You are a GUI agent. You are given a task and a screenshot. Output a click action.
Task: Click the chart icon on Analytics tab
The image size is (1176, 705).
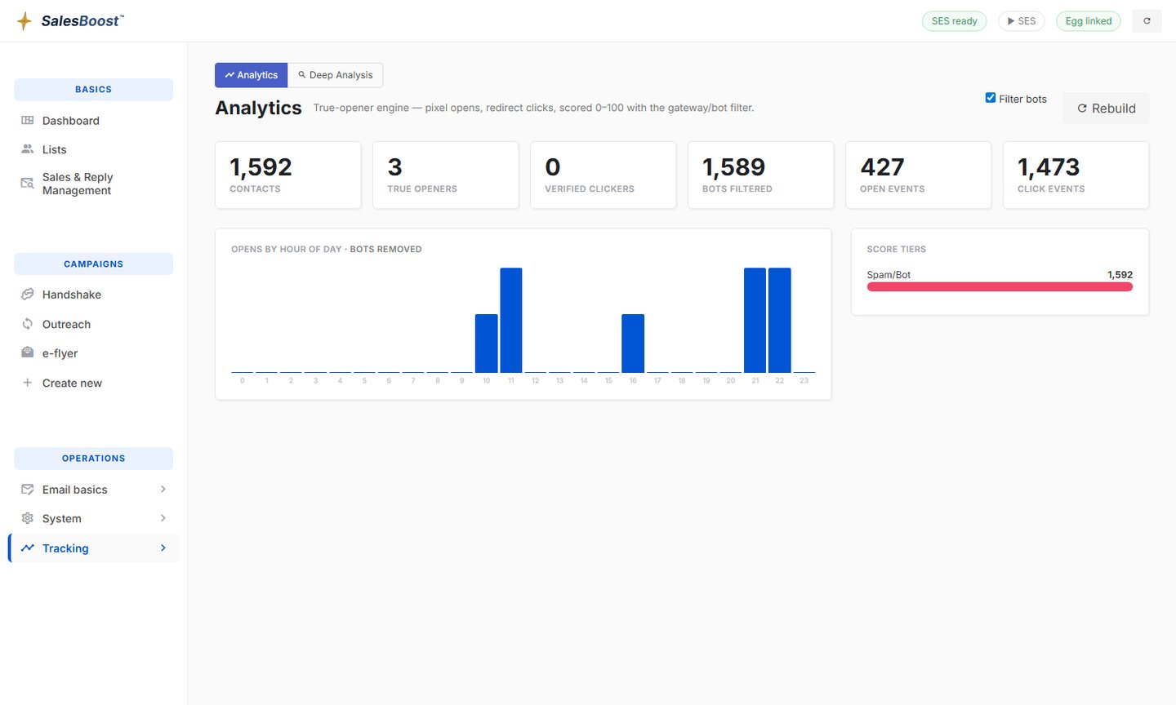pos(229,75)
